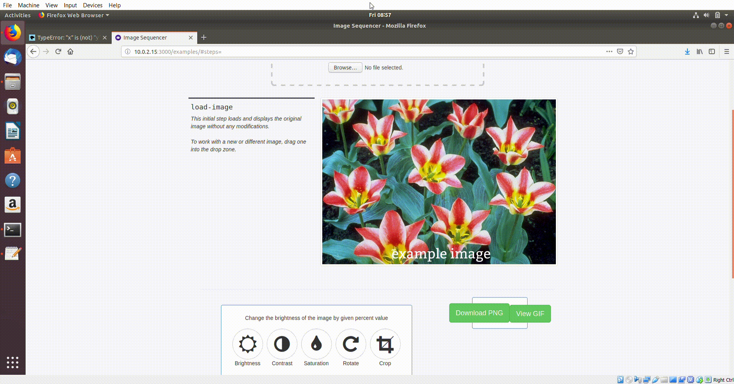Screen dimensions: 734x384
Task: Open Files manager in dock
Action: (x=13, y=81)
